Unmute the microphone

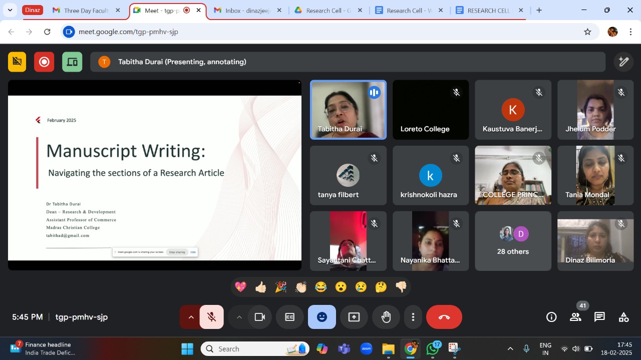(212, 317)
